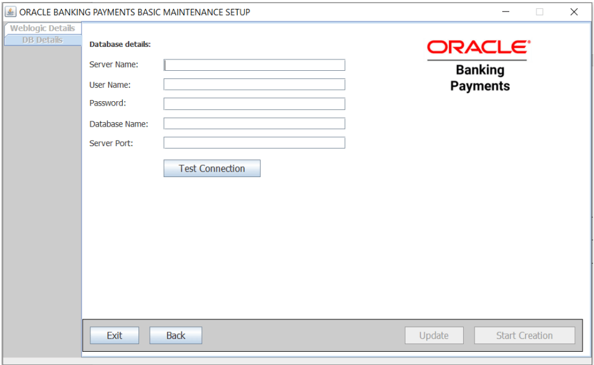Click the 'Banking Payments' product title text
The height and width of the screenshot is (365, 594).
tap(480, 78)
